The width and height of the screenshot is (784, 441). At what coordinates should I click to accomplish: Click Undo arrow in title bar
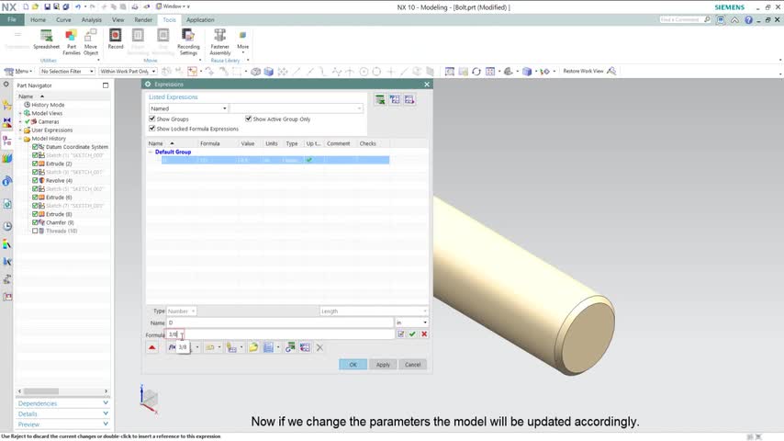coord(78,7)
